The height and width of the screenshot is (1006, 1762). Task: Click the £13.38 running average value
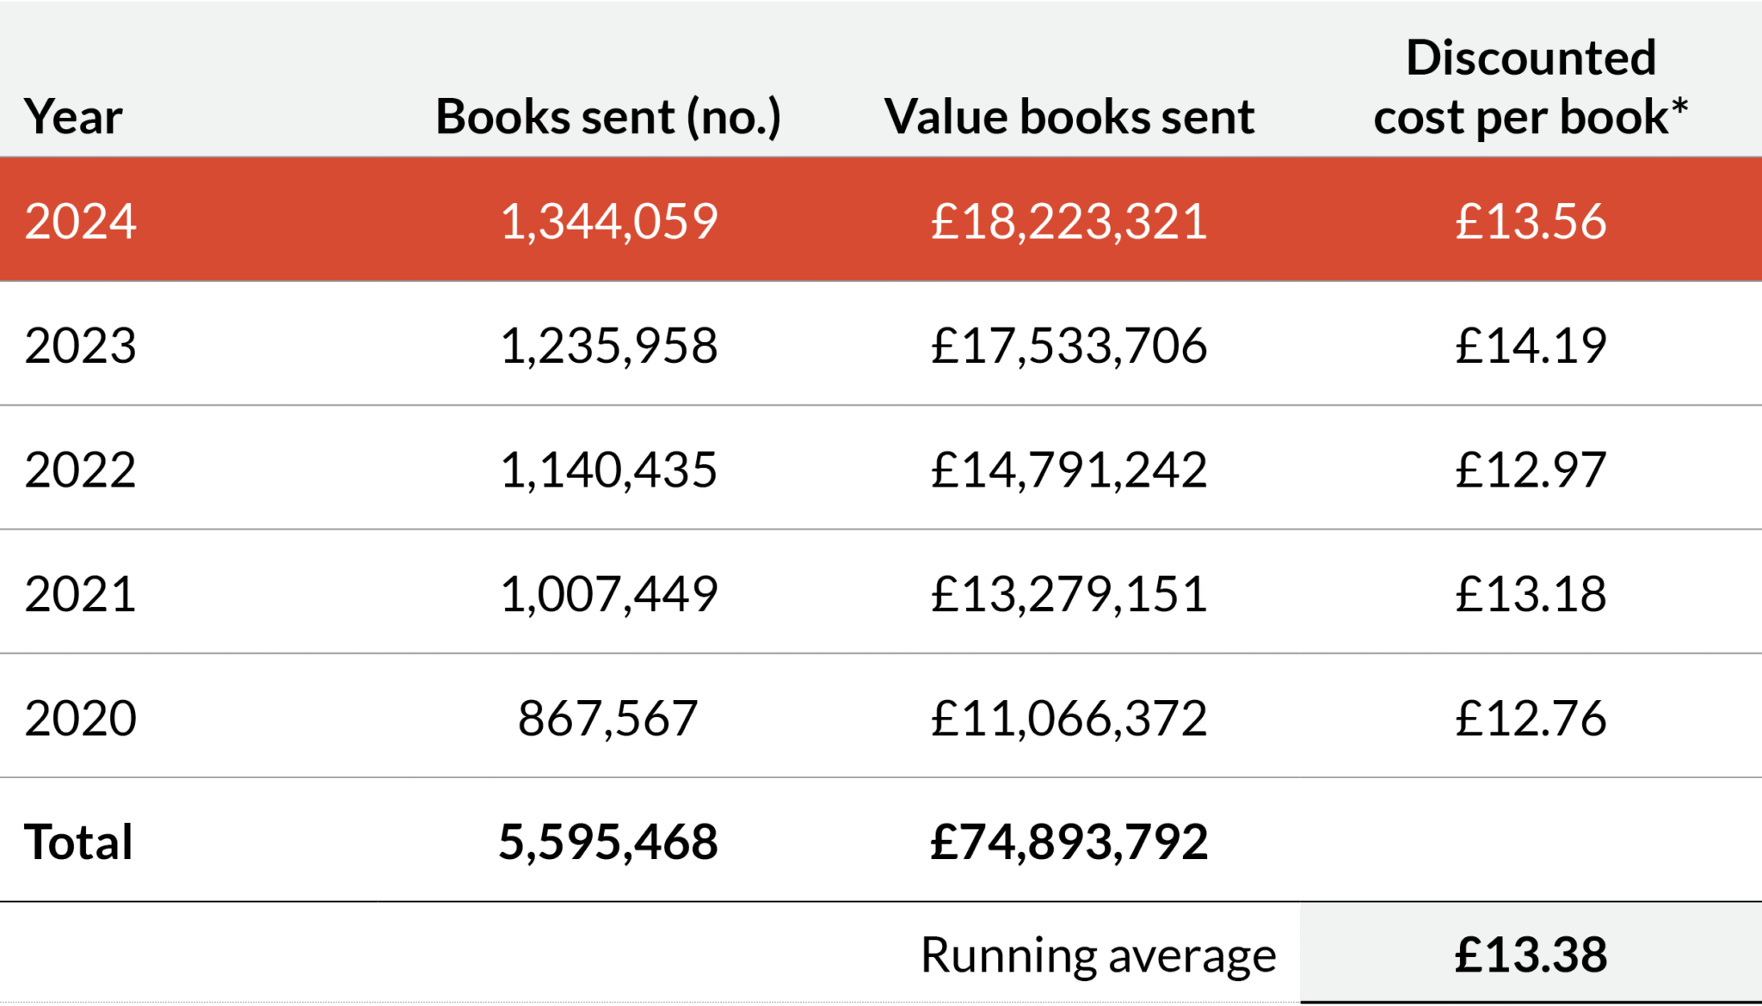[1531, 954]
